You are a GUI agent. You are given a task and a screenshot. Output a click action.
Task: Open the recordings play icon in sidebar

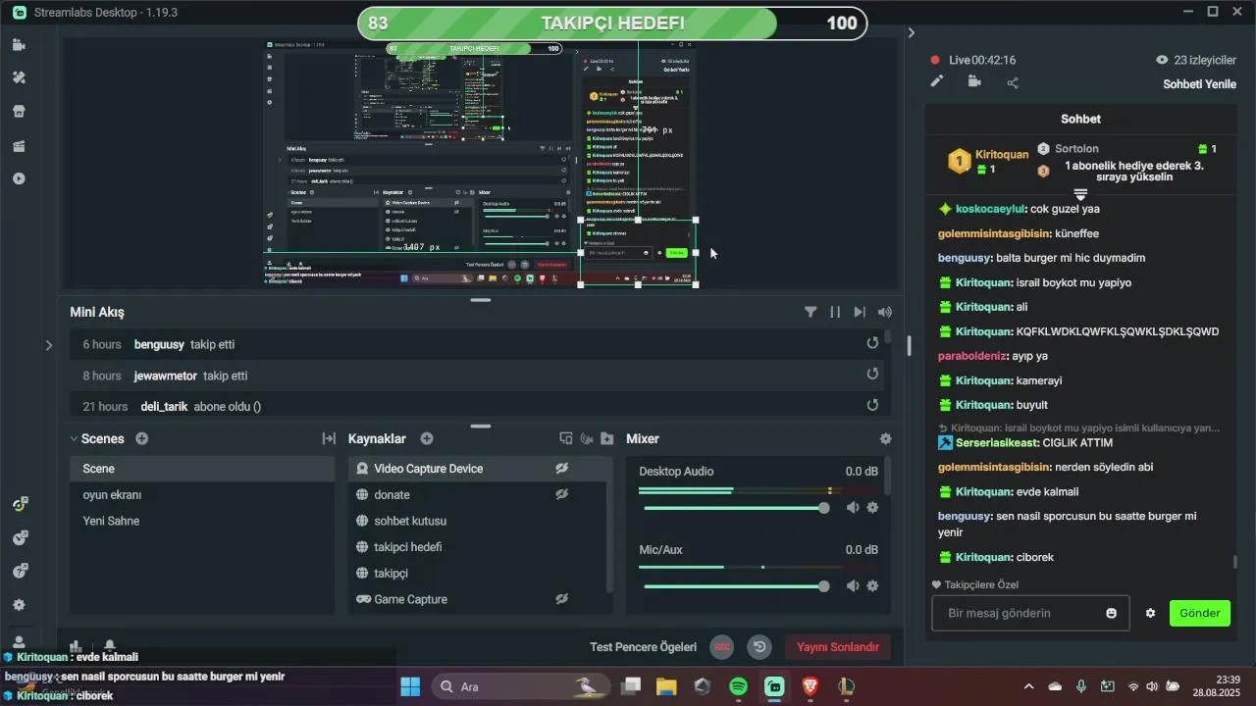click(x=19, y=178)
